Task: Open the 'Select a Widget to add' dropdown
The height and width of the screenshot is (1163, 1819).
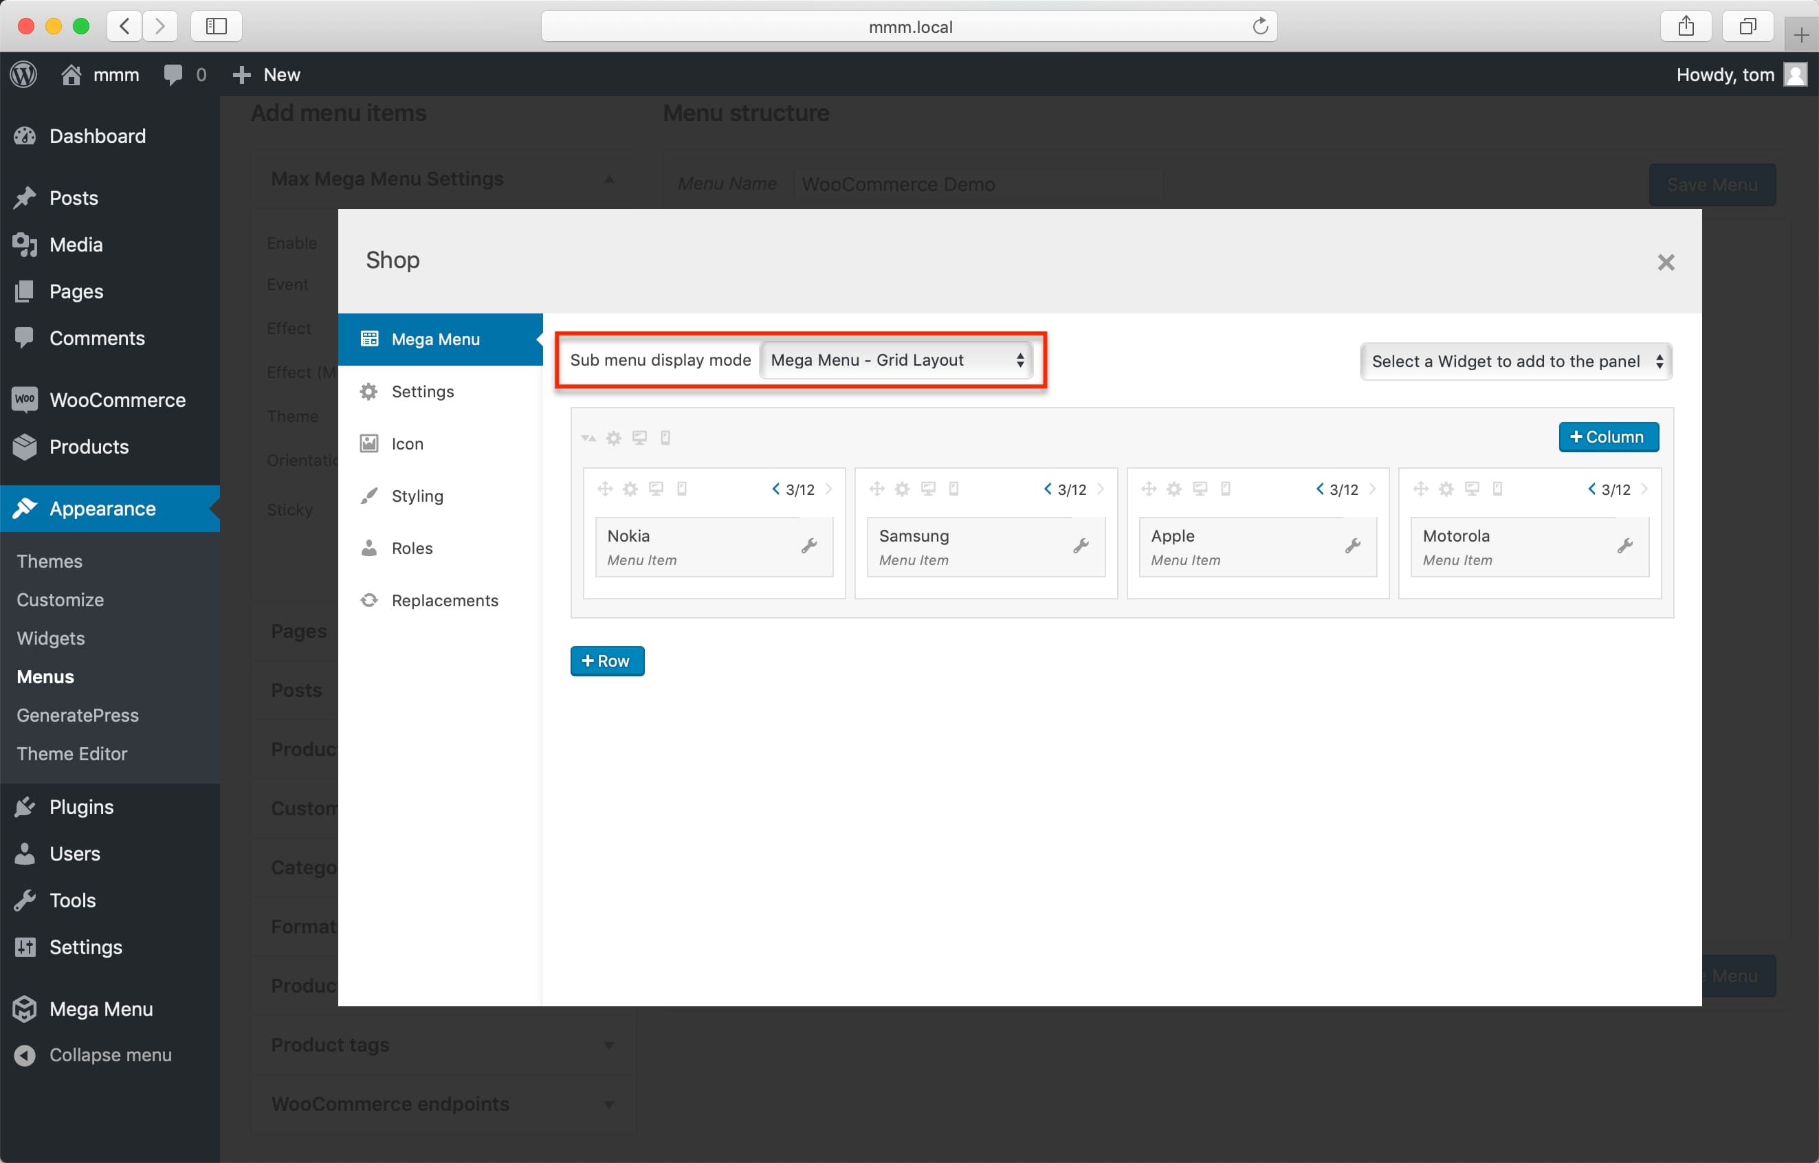Action: coord(1514,361)
